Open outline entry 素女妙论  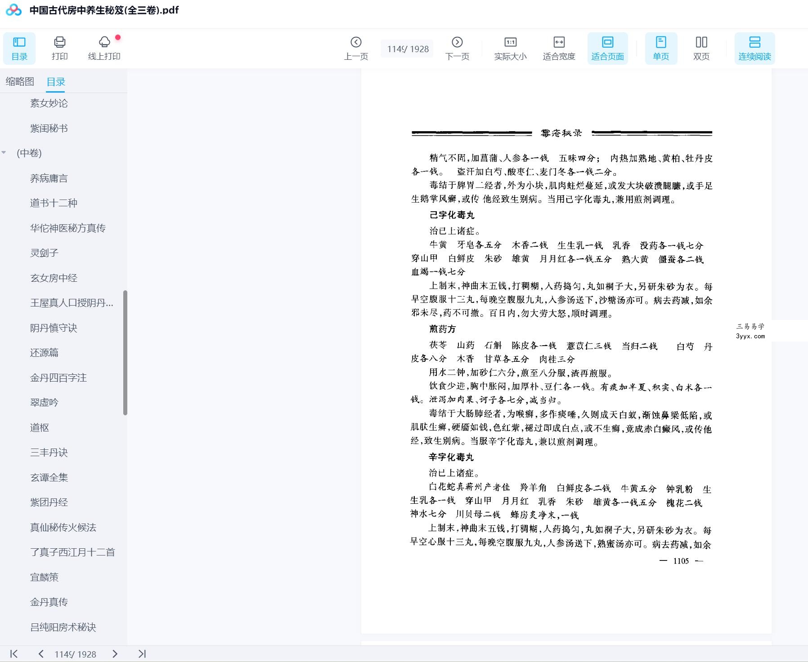coord(49,103)
